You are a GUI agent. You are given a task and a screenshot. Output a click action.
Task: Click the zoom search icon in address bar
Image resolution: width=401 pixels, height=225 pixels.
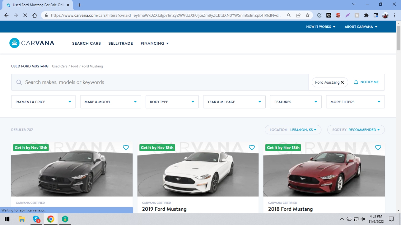point(289,15)
